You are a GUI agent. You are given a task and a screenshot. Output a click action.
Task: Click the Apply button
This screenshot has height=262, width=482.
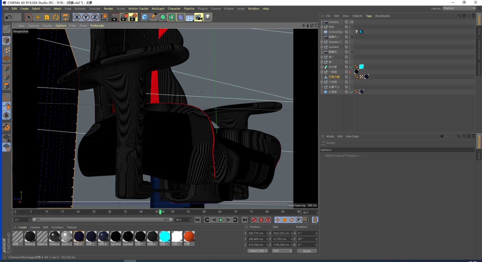coord(307,251)
